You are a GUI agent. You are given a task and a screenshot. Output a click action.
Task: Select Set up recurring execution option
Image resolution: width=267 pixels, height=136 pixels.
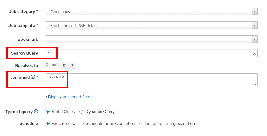click(141, 124)
